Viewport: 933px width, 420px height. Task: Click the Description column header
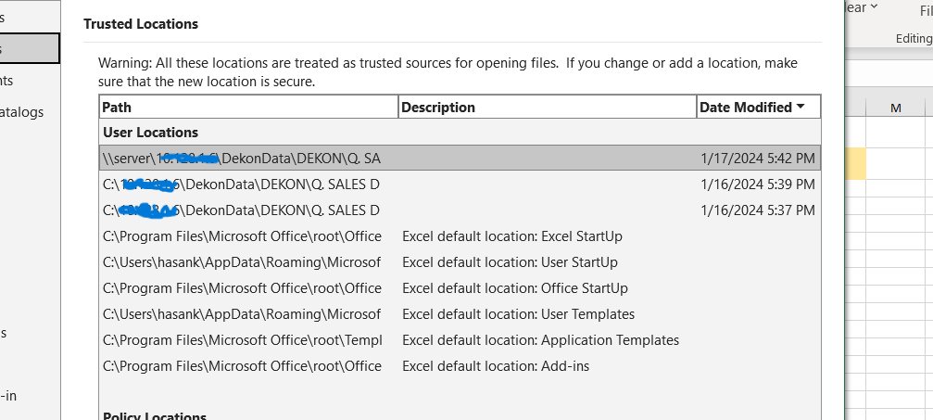pos(547,107)
